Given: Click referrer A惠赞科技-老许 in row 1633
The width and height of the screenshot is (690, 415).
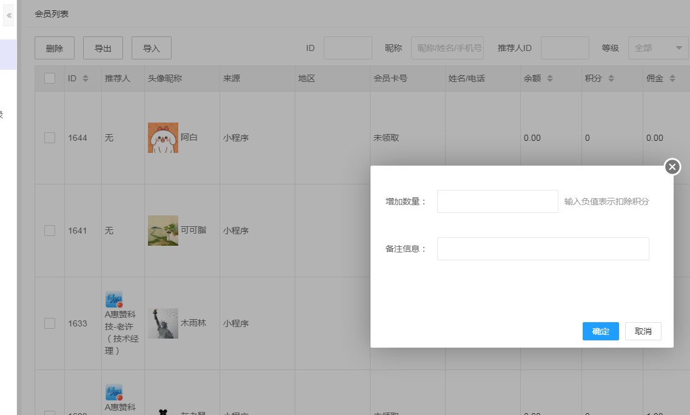Looking at the screenshot, I should [x=121, y=332].
